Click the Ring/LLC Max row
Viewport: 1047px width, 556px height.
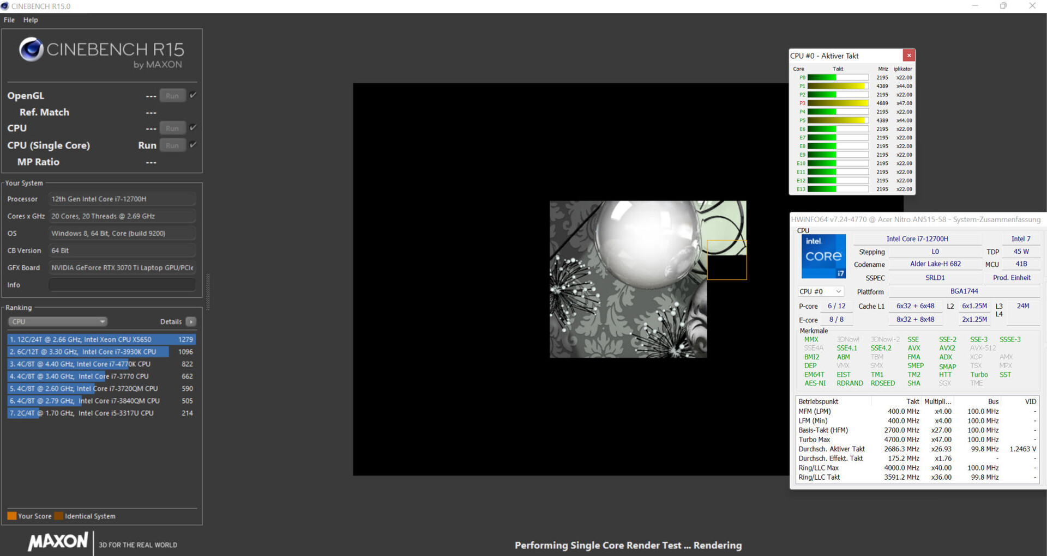[x=917, y=468]
